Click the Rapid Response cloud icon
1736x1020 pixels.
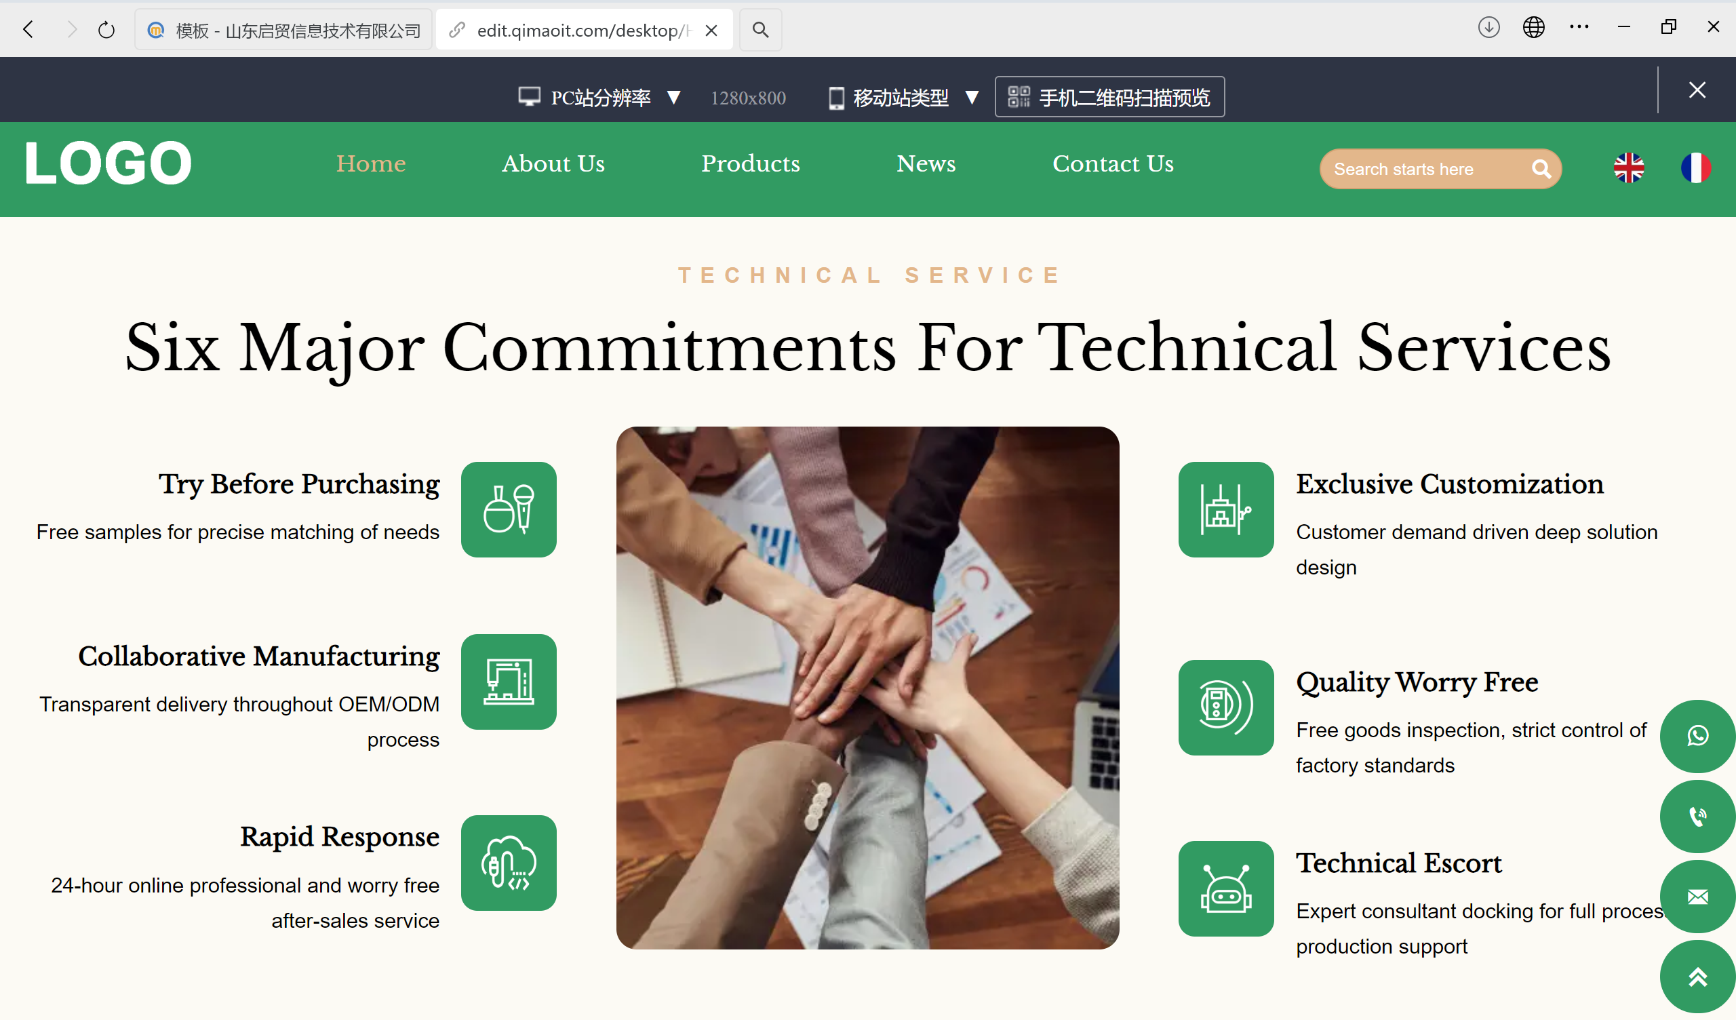pyautogui.click(x=509, y=863)
